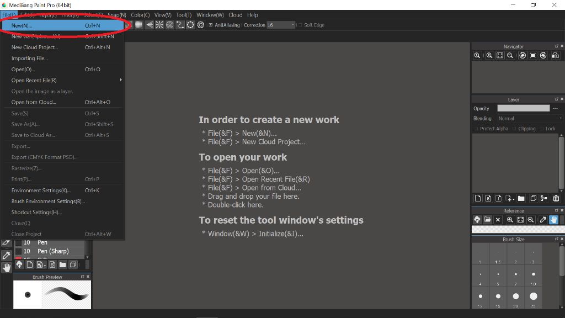This screenshot has height=318, width=565.
Task: Click the Layer panel scrollbar
Action: [561, 162]
